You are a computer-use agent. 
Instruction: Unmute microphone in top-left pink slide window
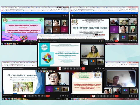click(x=24, y=41)
